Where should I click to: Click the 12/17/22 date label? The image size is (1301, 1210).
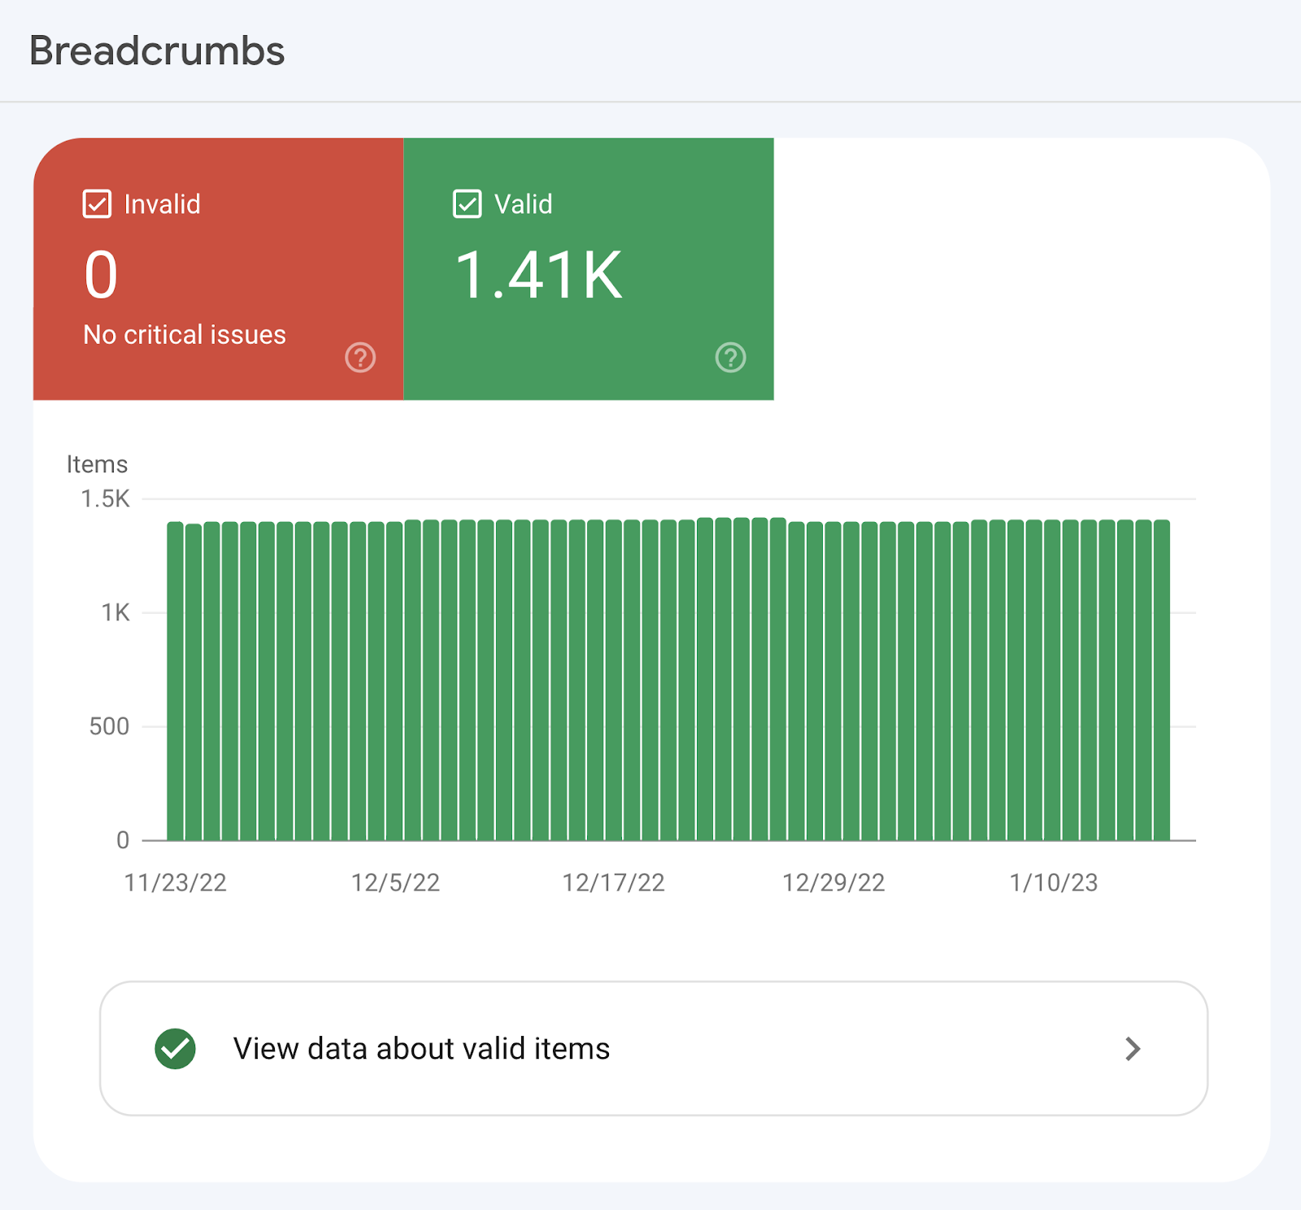point(613,883)
